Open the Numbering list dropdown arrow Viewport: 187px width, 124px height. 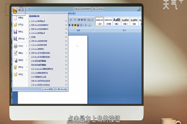pos(73,20)
